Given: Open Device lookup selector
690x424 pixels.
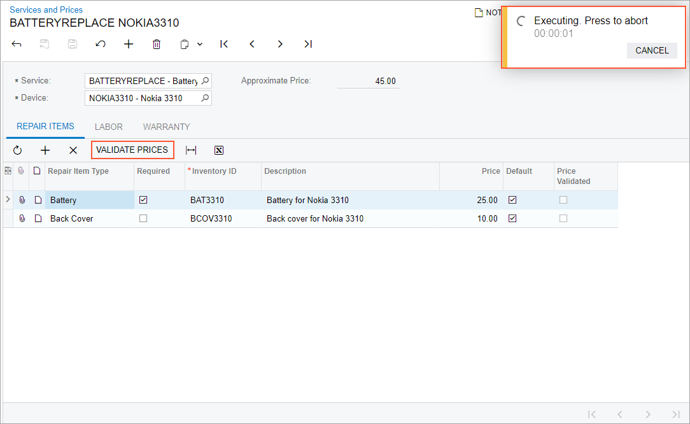Looking at the screenshot, I should [205, 98].
